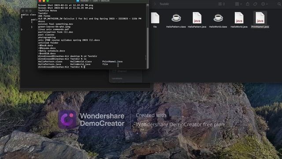Click the Testdir title in Finder toolbar
The width and height of the screenshot is (282, 159).
click(164, 4)
